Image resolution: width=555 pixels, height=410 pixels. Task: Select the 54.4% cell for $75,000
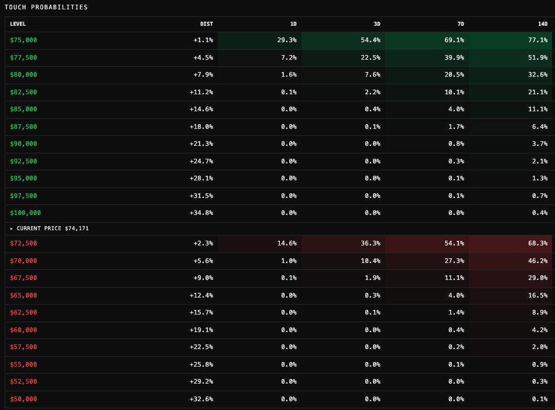click(369, 40)
